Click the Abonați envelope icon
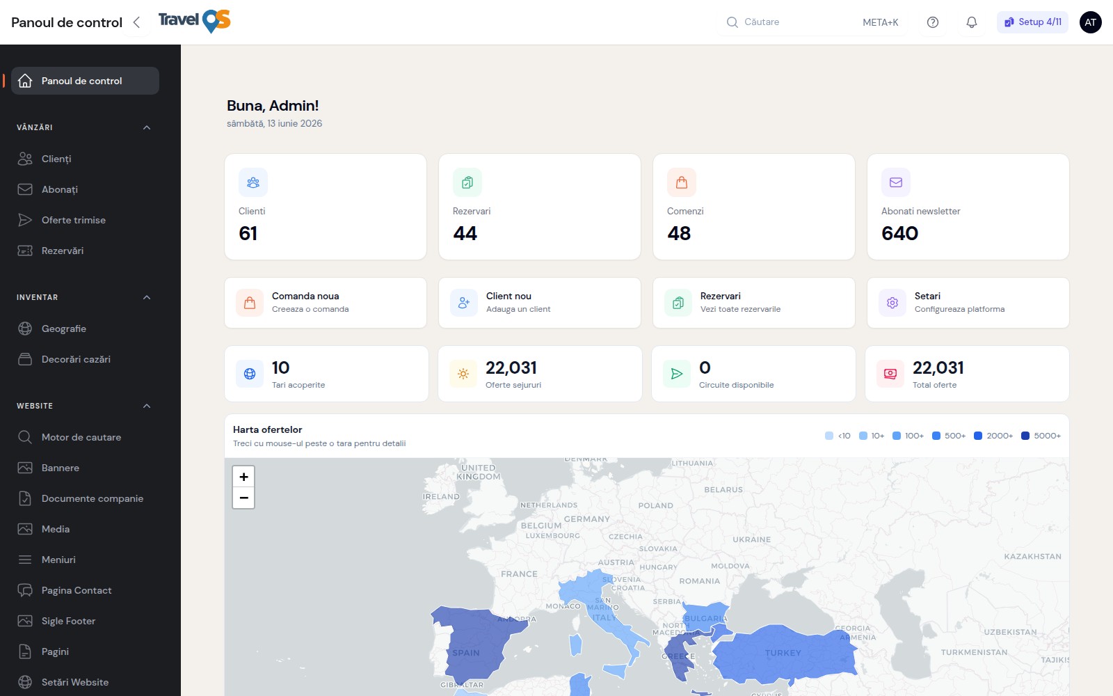 (25, 189)
